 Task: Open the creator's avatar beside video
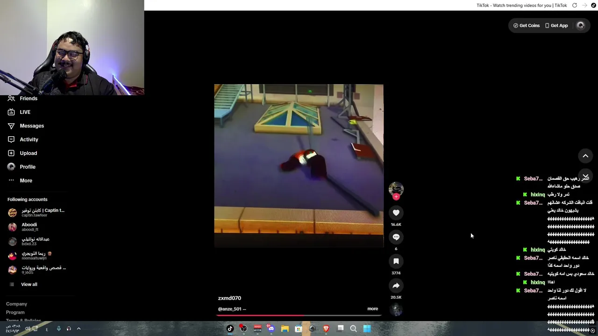coord(396,189)
